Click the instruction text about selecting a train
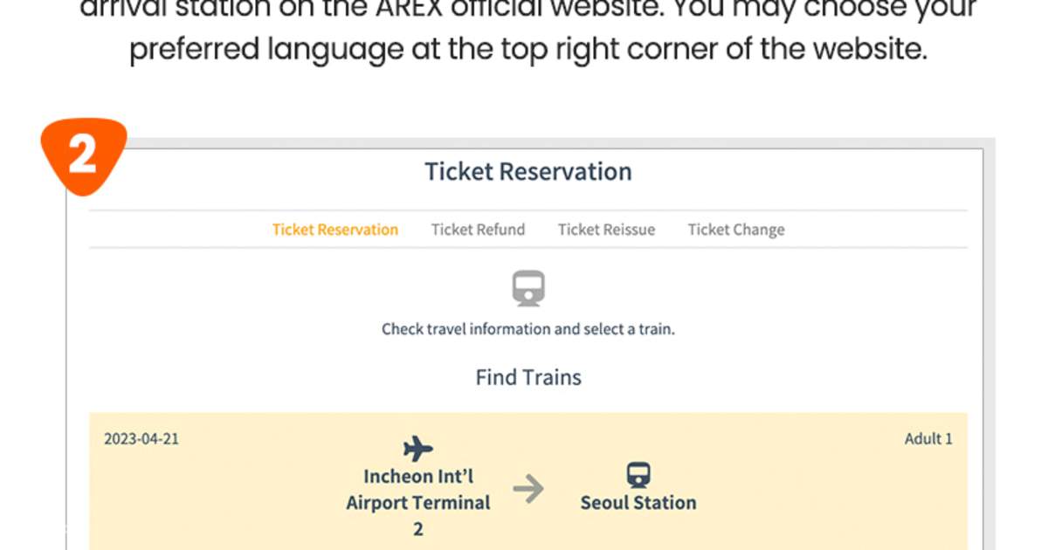This screenshot has height=550, width=1048. tap(527, 329)
